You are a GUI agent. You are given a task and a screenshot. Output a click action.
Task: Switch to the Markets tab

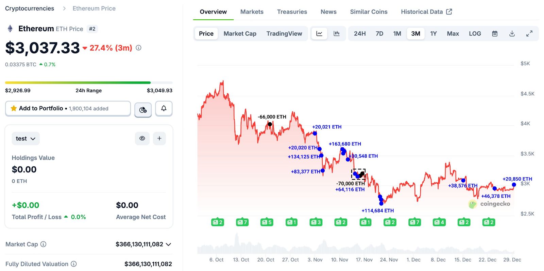(252, 12)
